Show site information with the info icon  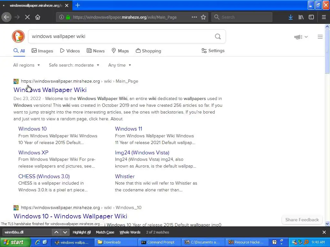pyautogui.click(x=62, y=17)
